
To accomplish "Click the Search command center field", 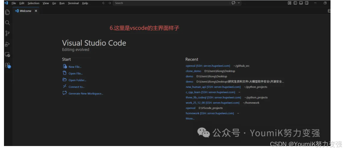I will pos(171,3).
